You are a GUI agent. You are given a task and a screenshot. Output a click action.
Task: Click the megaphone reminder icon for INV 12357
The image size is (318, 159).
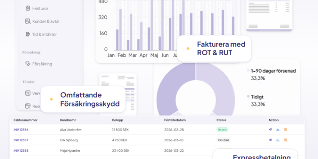[x=271, y=140]
